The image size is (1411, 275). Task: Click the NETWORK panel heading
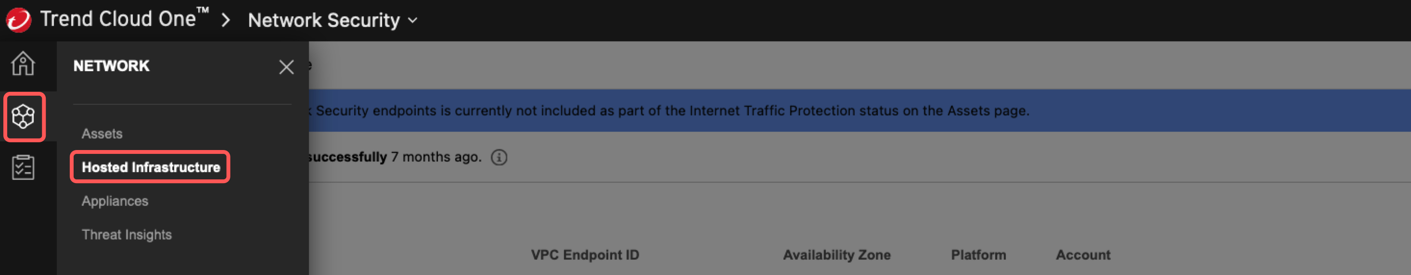111,66
